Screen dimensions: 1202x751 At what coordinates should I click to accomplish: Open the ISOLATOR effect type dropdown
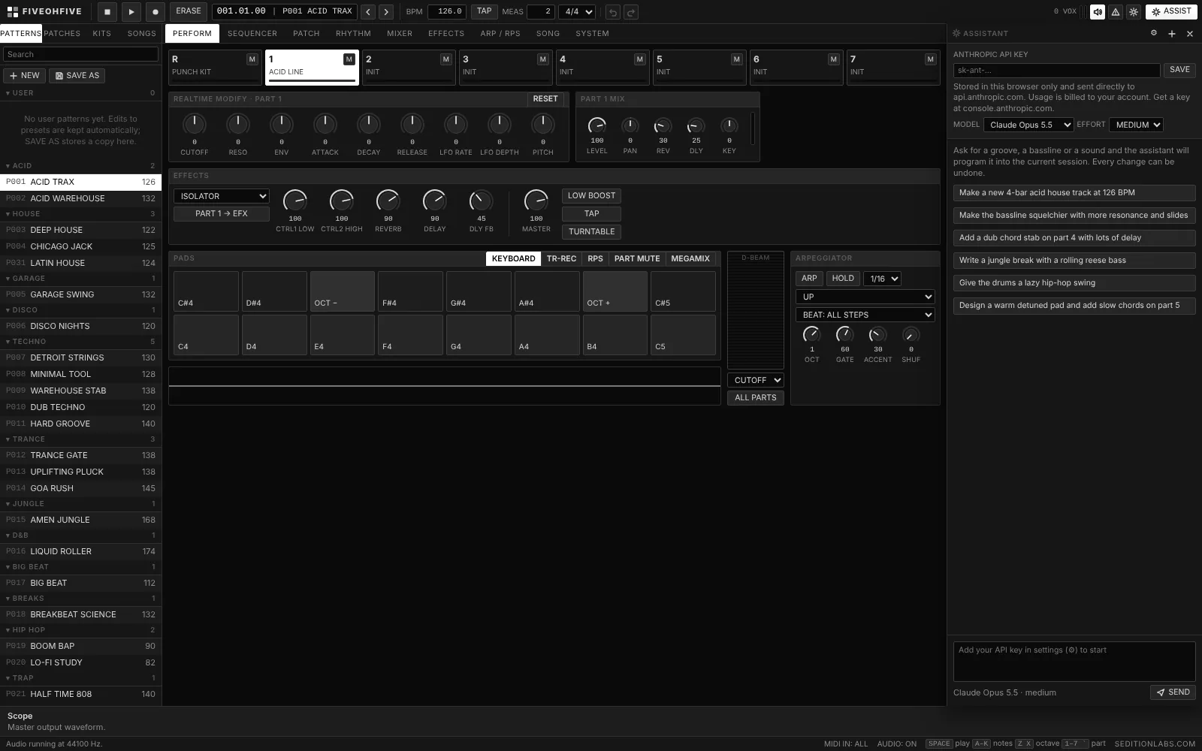tap(221, 196)
